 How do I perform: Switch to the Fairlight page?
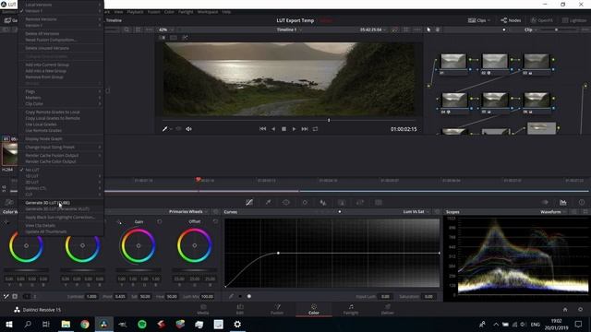(351, 310)
